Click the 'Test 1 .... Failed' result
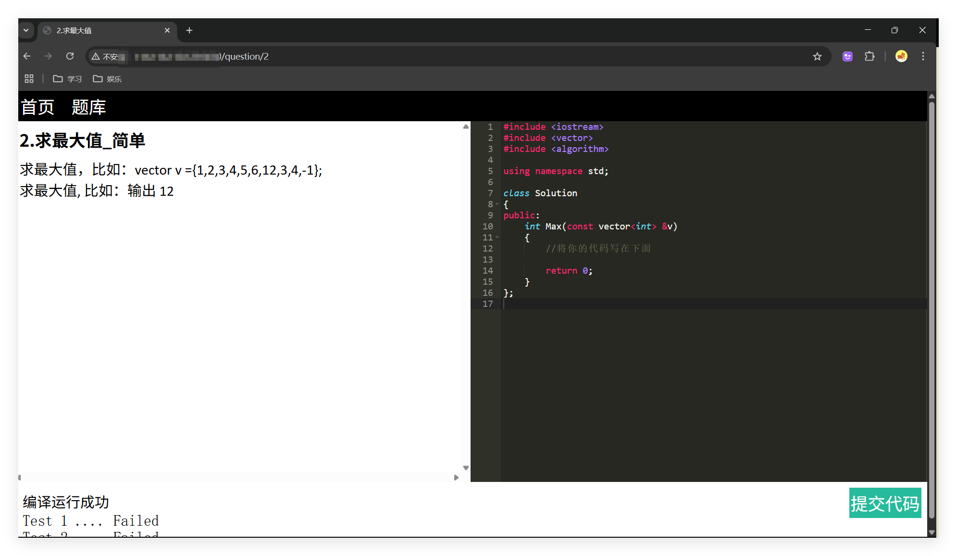 [90, 521]
